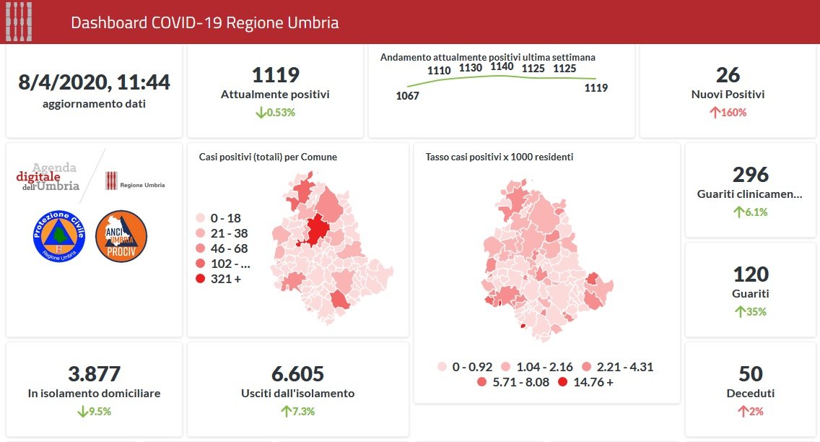This screenshot has height=442, width=820.
Task: Select the 14.76 + rate legend dot
Action: 562,382
